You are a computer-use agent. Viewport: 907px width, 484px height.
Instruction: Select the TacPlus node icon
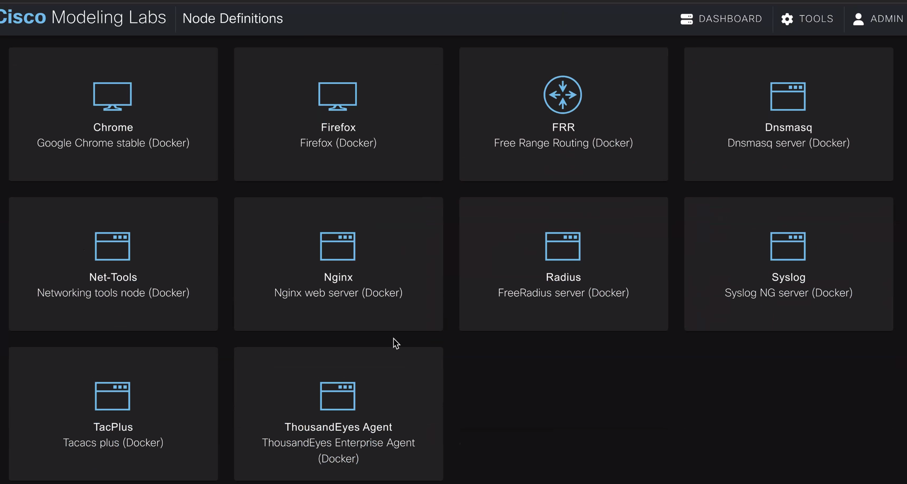[112, 396]
